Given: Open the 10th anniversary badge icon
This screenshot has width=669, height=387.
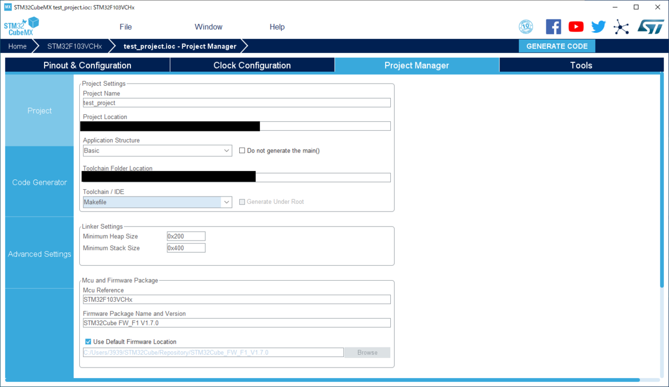Looking at the screenshot, I should pyautogui.click(x=526, y=27).
